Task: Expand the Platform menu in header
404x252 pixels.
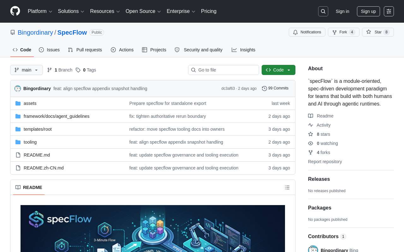Action: pyautogui.click(x=40, y=11)
